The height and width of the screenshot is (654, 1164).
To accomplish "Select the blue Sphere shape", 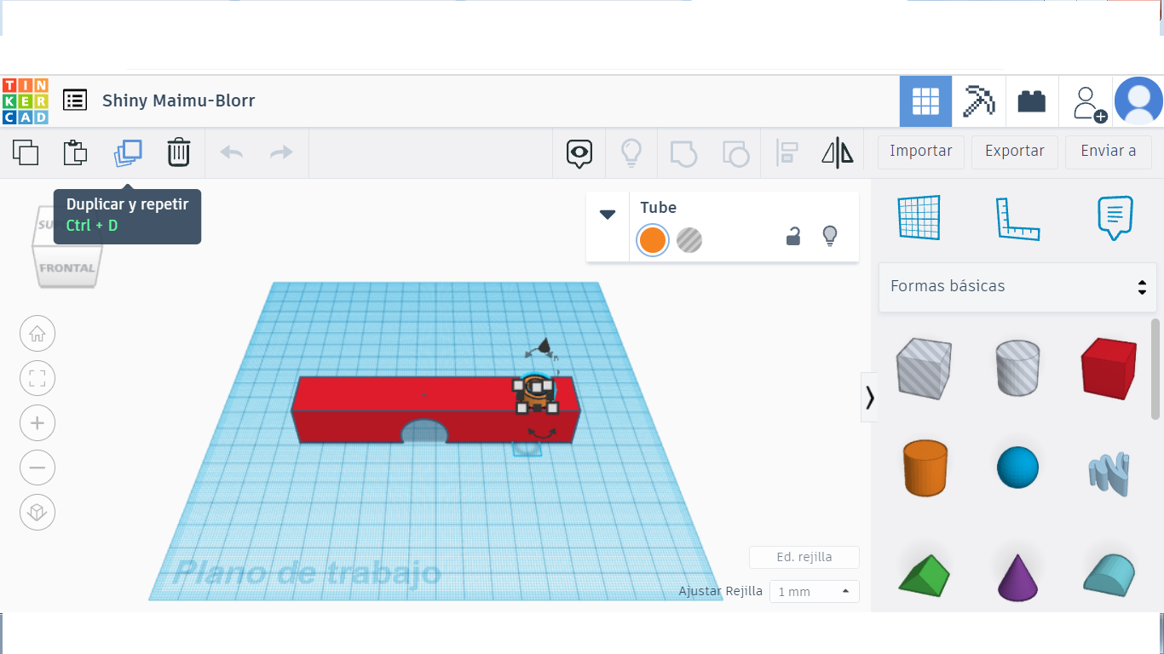I will 1017,468.
